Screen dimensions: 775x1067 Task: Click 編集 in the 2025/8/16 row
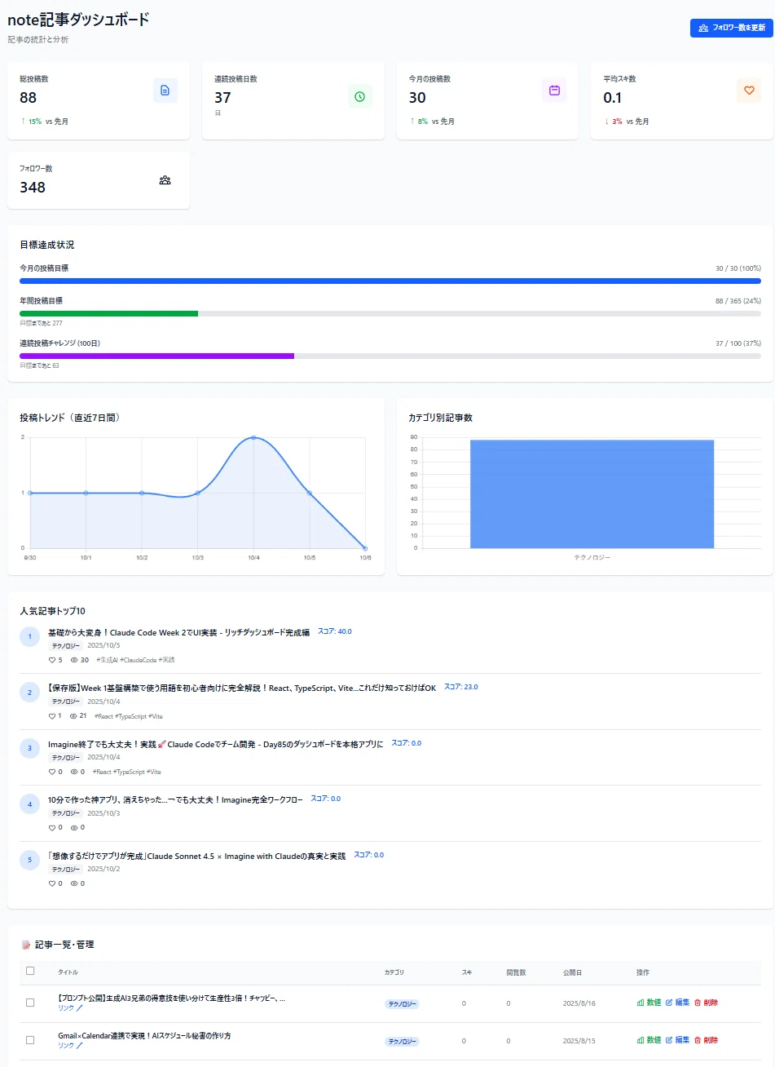coord(677,1003)
